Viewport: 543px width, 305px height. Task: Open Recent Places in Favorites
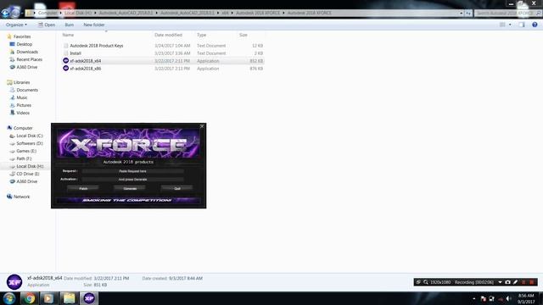(29, 59)
